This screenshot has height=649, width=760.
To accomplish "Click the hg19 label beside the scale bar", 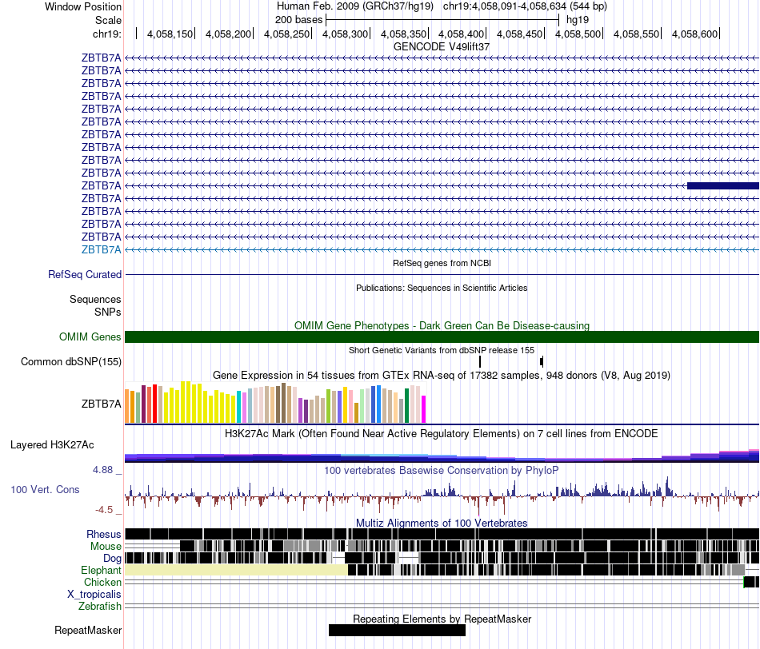I will point(578,20).
